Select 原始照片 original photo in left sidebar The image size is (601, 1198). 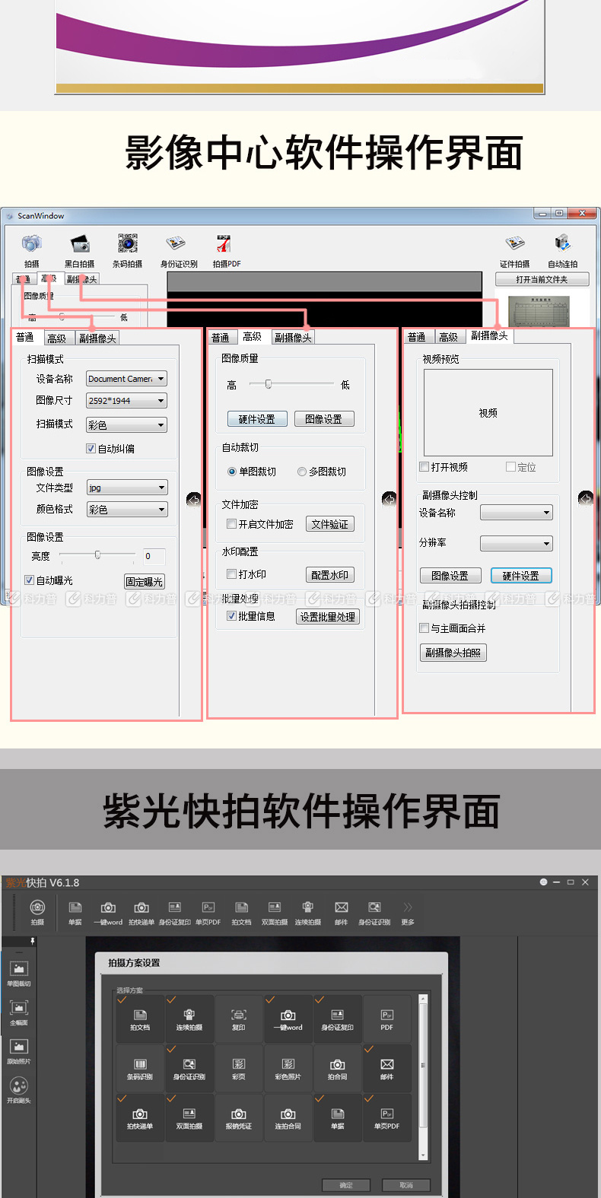[19, 1051]
